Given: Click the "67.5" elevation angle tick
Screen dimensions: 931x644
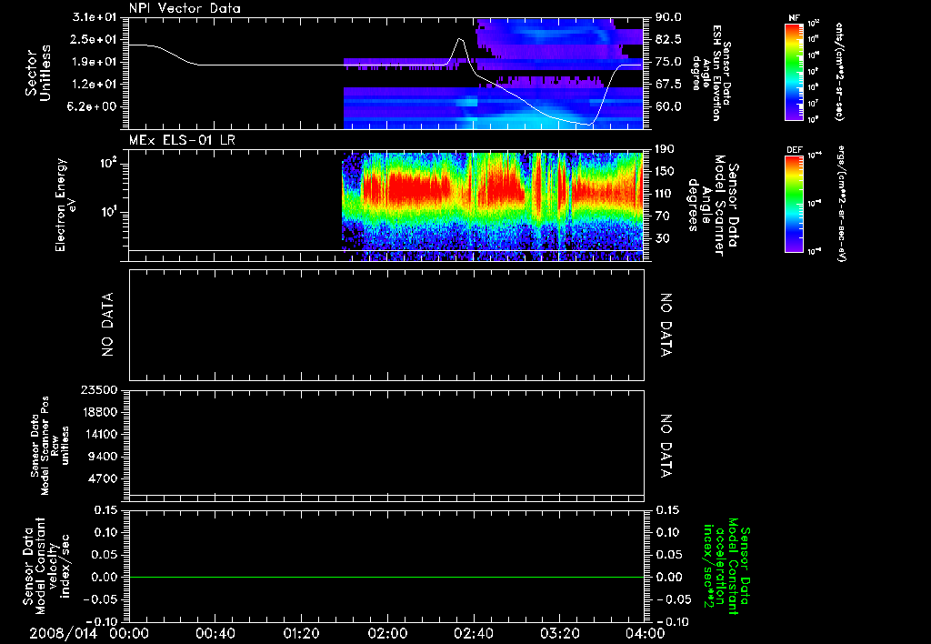Looking at the screenshot, I should pyautogui.click(x=668, y=85).
